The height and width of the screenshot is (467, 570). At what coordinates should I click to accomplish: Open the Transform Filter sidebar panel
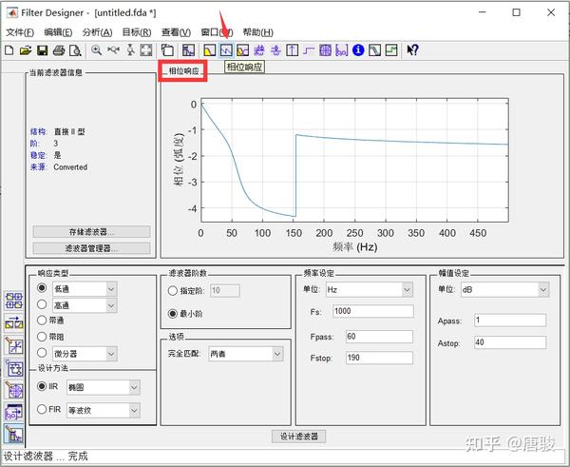[14, 322]
